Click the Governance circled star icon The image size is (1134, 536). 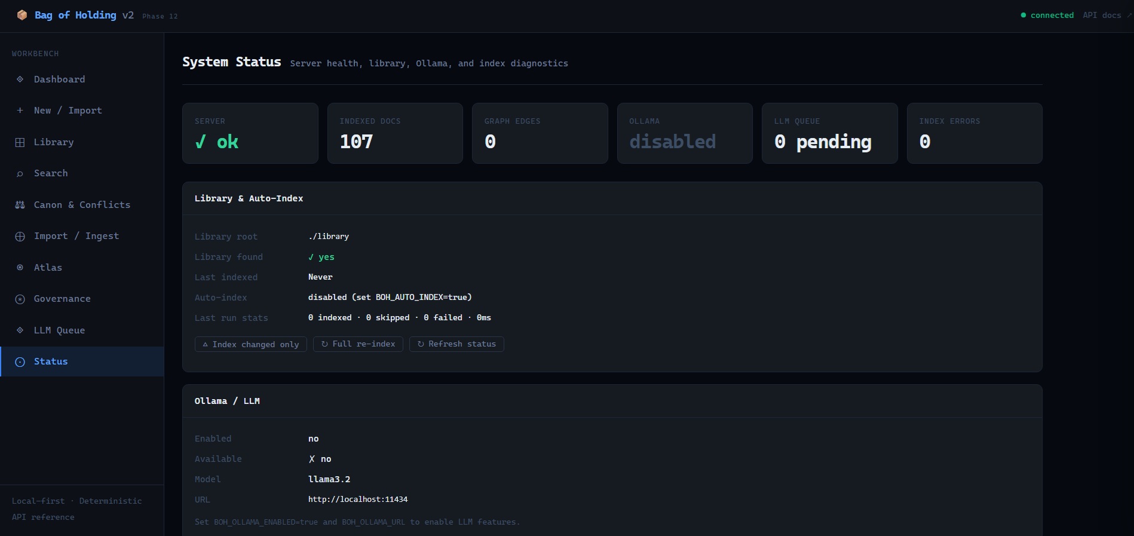click(20, 299)
